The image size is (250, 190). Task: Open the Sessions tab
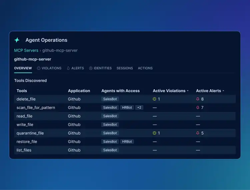click(x=125, y=68)
